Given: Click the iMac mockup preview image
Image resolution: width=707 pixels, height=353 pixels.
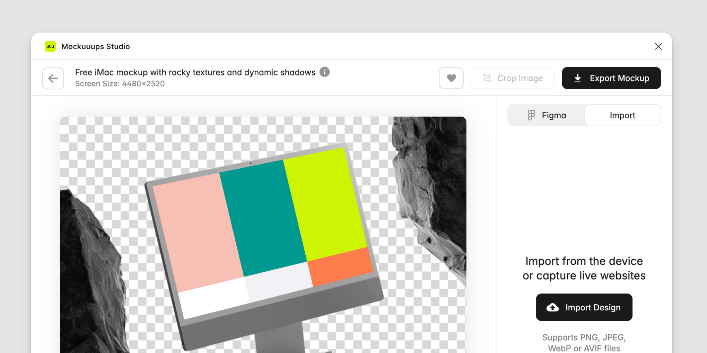Looking at the screenshot, I should point(263,235).
